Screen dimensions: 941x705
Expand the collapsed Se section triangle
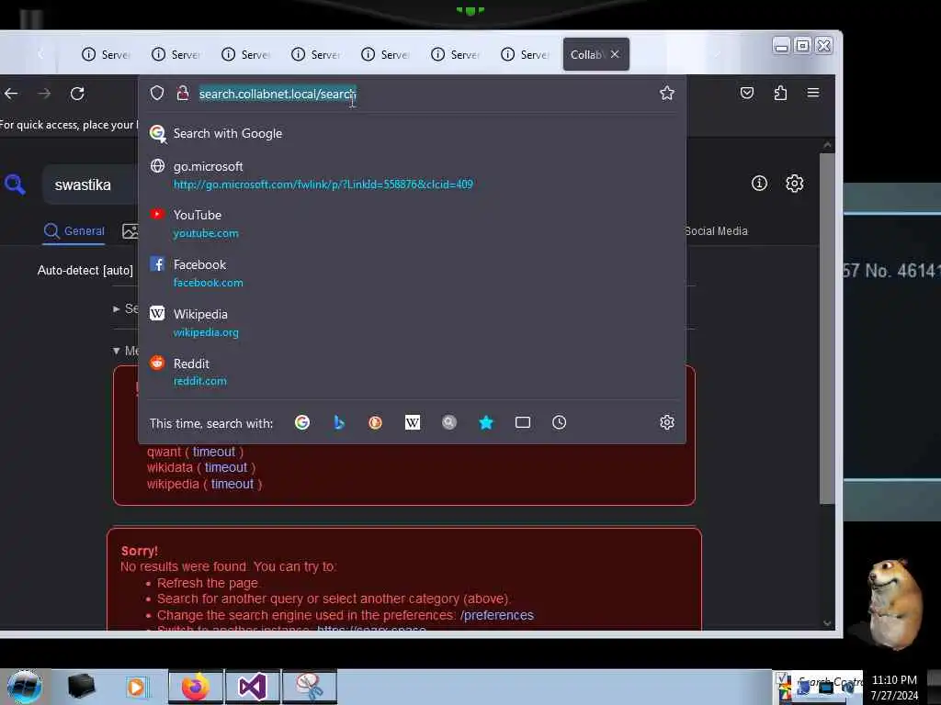pos(117,308)
